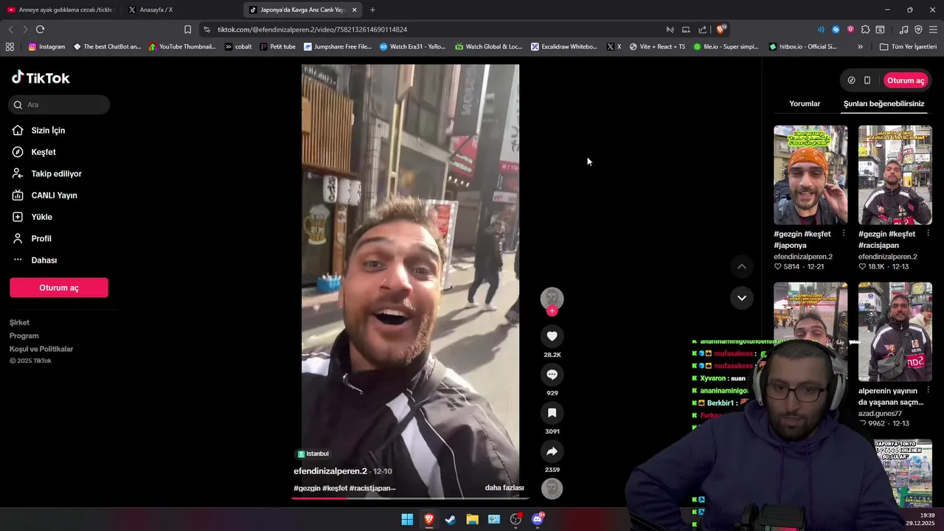Open the get app phone icon
Image resolution: width=944 pixels, height=531 pixels.
867,80
